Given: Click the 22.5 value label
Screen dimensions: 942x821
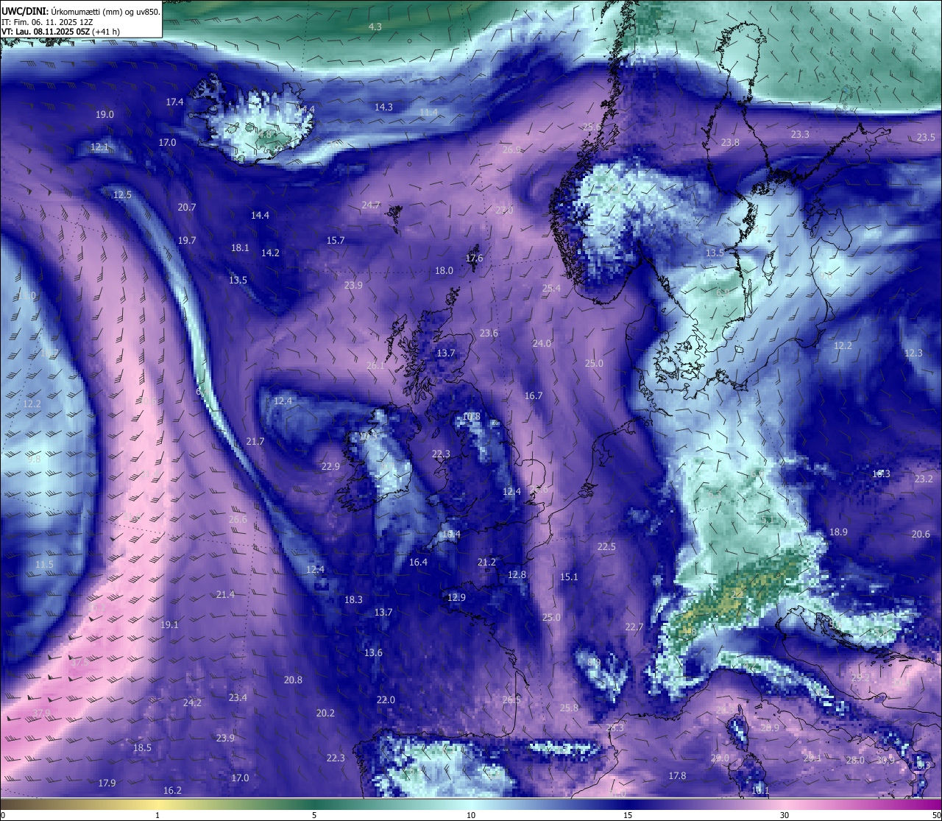Looking at the screenshot, I should [606, 547].
